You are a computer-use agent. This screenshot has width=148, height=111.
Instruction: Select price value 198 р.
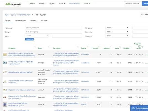click(119, 104)
